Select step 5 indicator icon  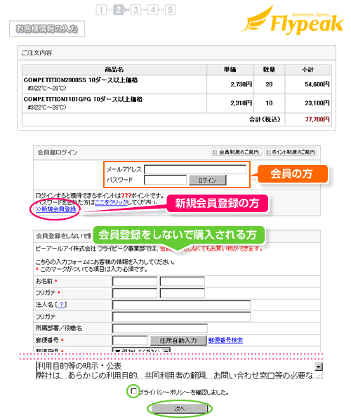coord(171,10)
